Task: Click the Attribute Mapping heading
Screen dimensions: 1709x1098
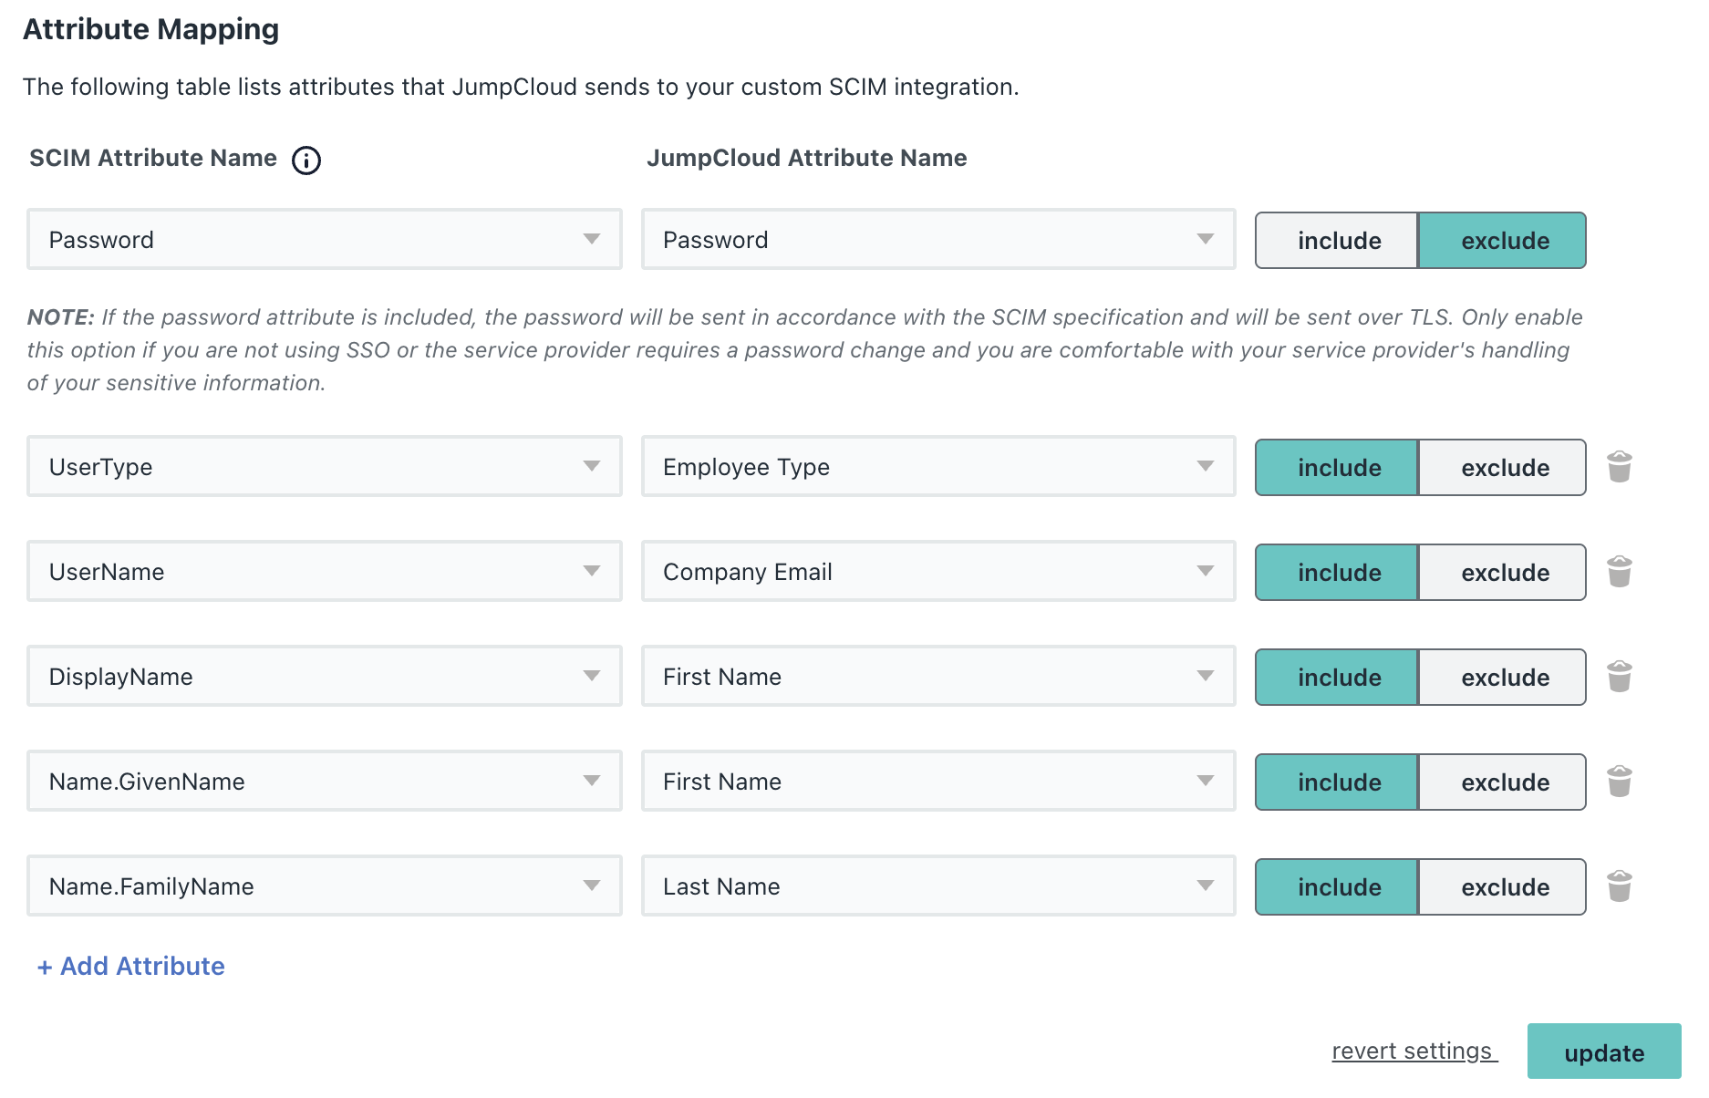Action: coord(151,29)
